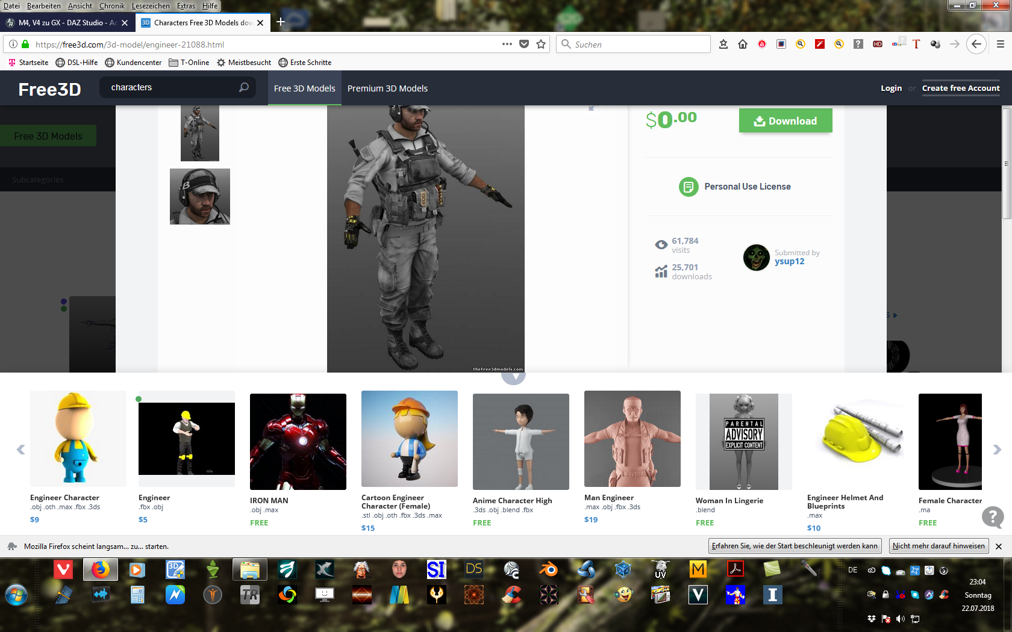Launch DAZ Studio from the DS taskbar icon

(x=474, y=569)
